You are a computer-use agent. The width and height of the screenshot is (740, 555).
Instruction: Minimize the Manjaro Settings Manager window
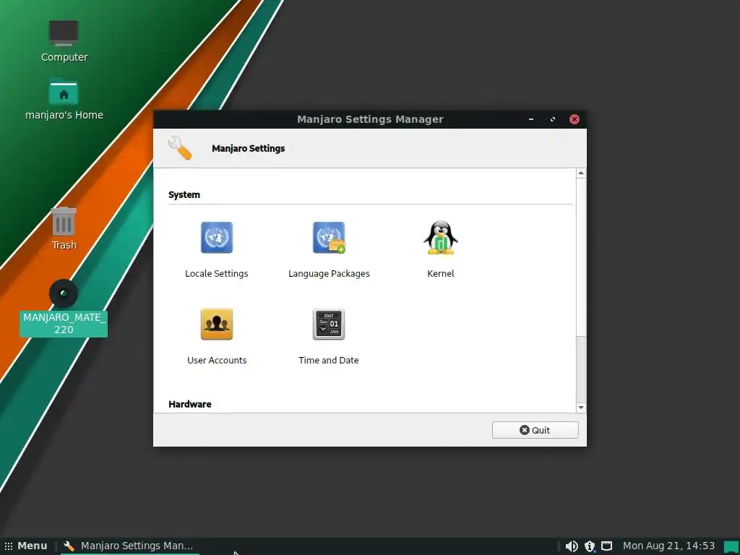point(531,119)
